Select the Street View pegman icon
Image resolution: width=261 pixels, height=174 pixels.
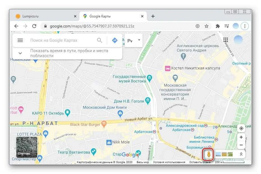pos(209,154)
